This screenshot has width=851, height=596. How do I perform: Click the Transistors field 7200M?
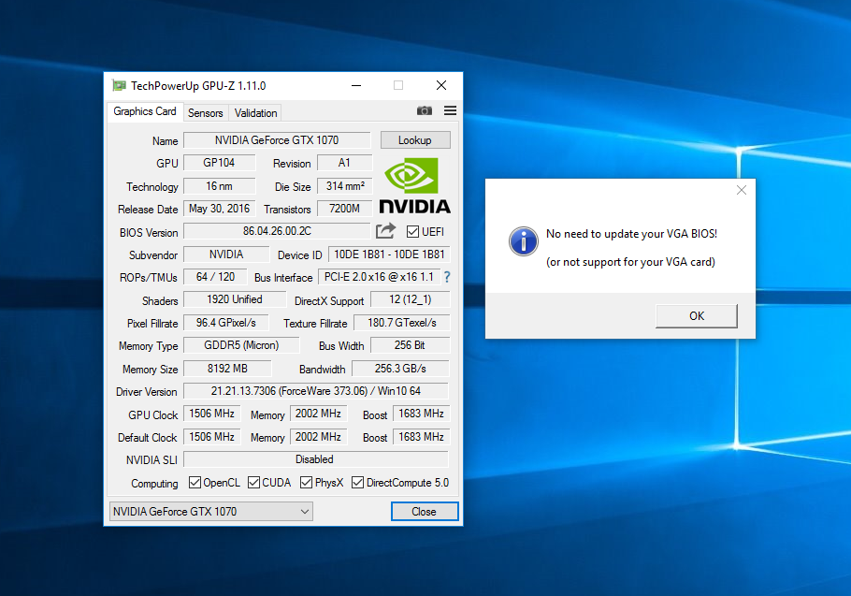[345, 209]
